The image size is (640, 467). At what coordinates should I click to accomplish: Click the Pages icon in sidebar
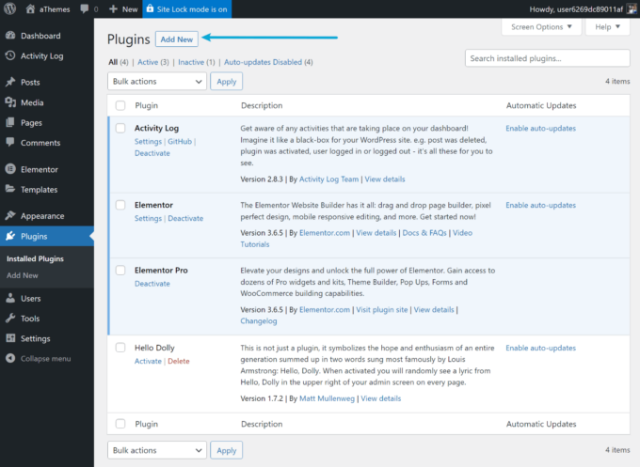[x=10, y=122]
